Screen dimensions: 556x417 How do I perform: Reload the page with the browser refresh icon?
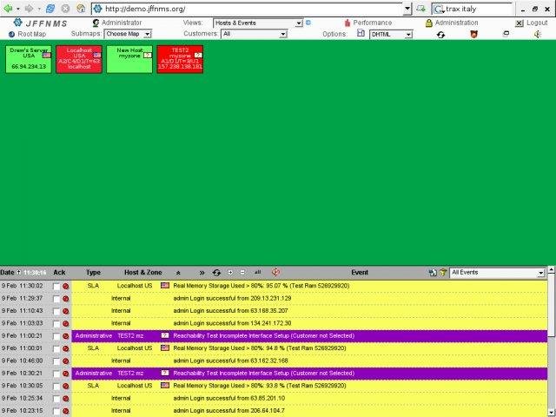50,8
